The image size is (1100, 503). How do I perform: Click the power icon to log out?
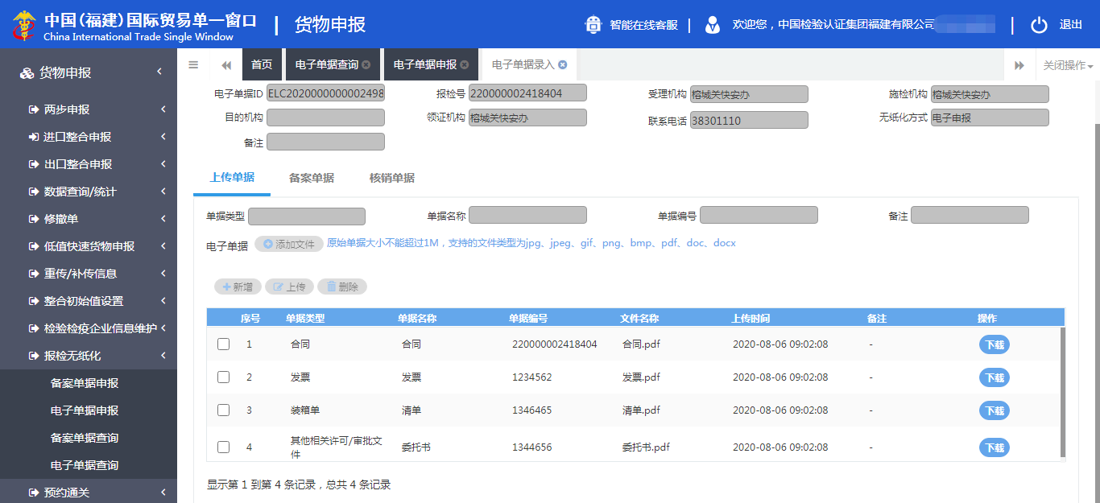pos(1039,25)
